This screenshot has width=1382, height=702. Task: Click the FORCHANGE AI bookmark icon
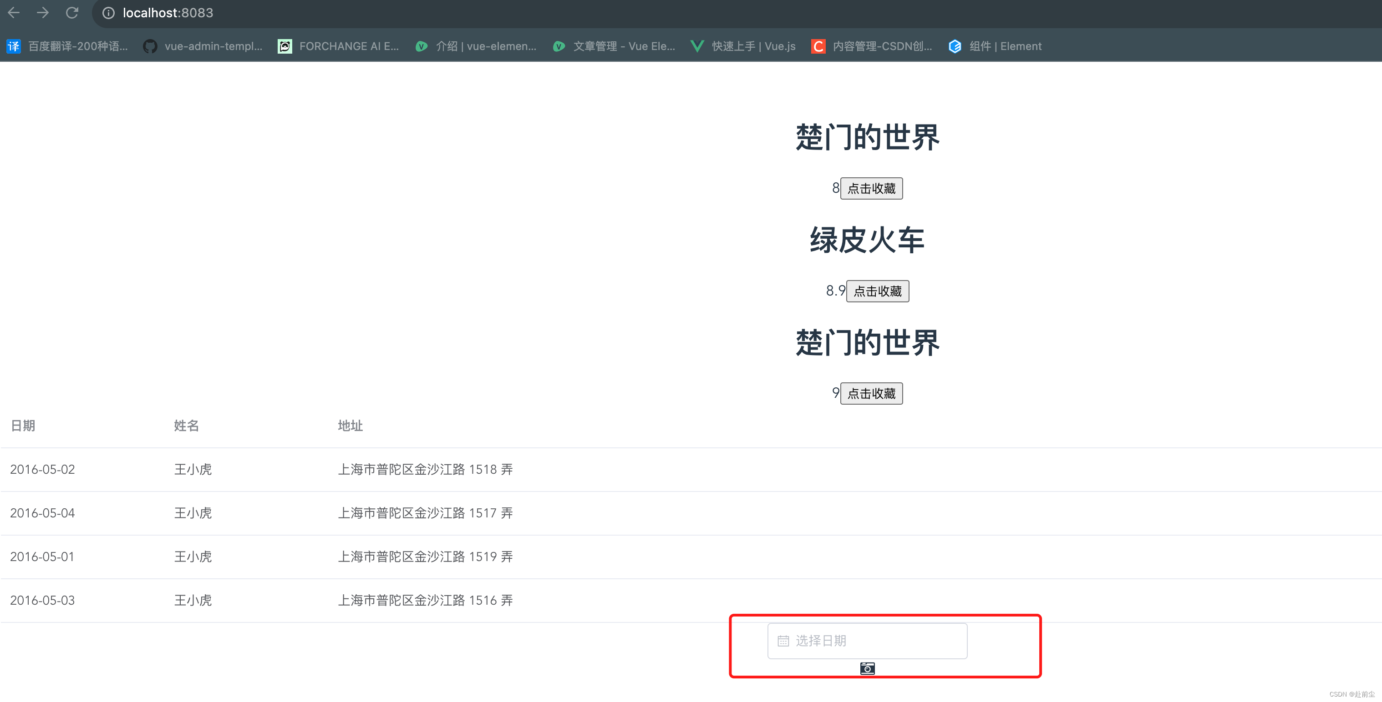coord(285,46)
